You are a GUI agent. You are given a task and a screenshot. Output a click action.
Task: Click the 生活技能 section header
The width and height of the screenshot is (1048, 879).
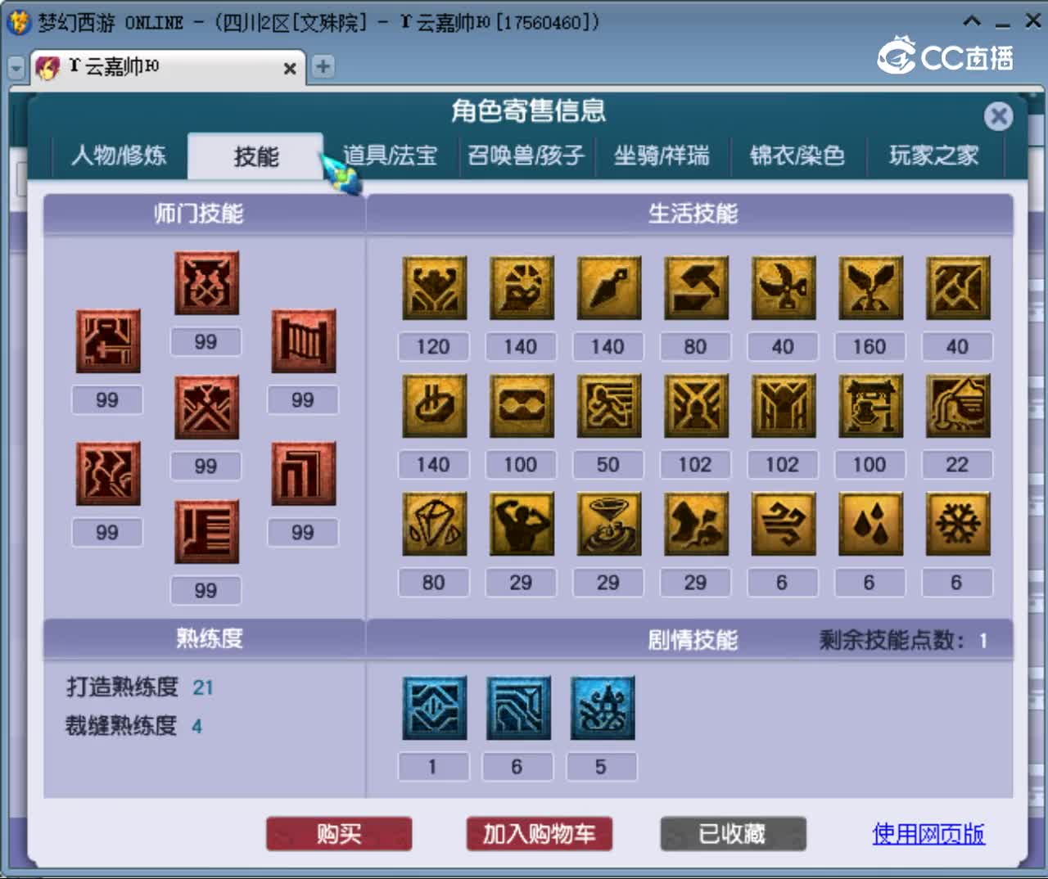[x=693, y=214]
